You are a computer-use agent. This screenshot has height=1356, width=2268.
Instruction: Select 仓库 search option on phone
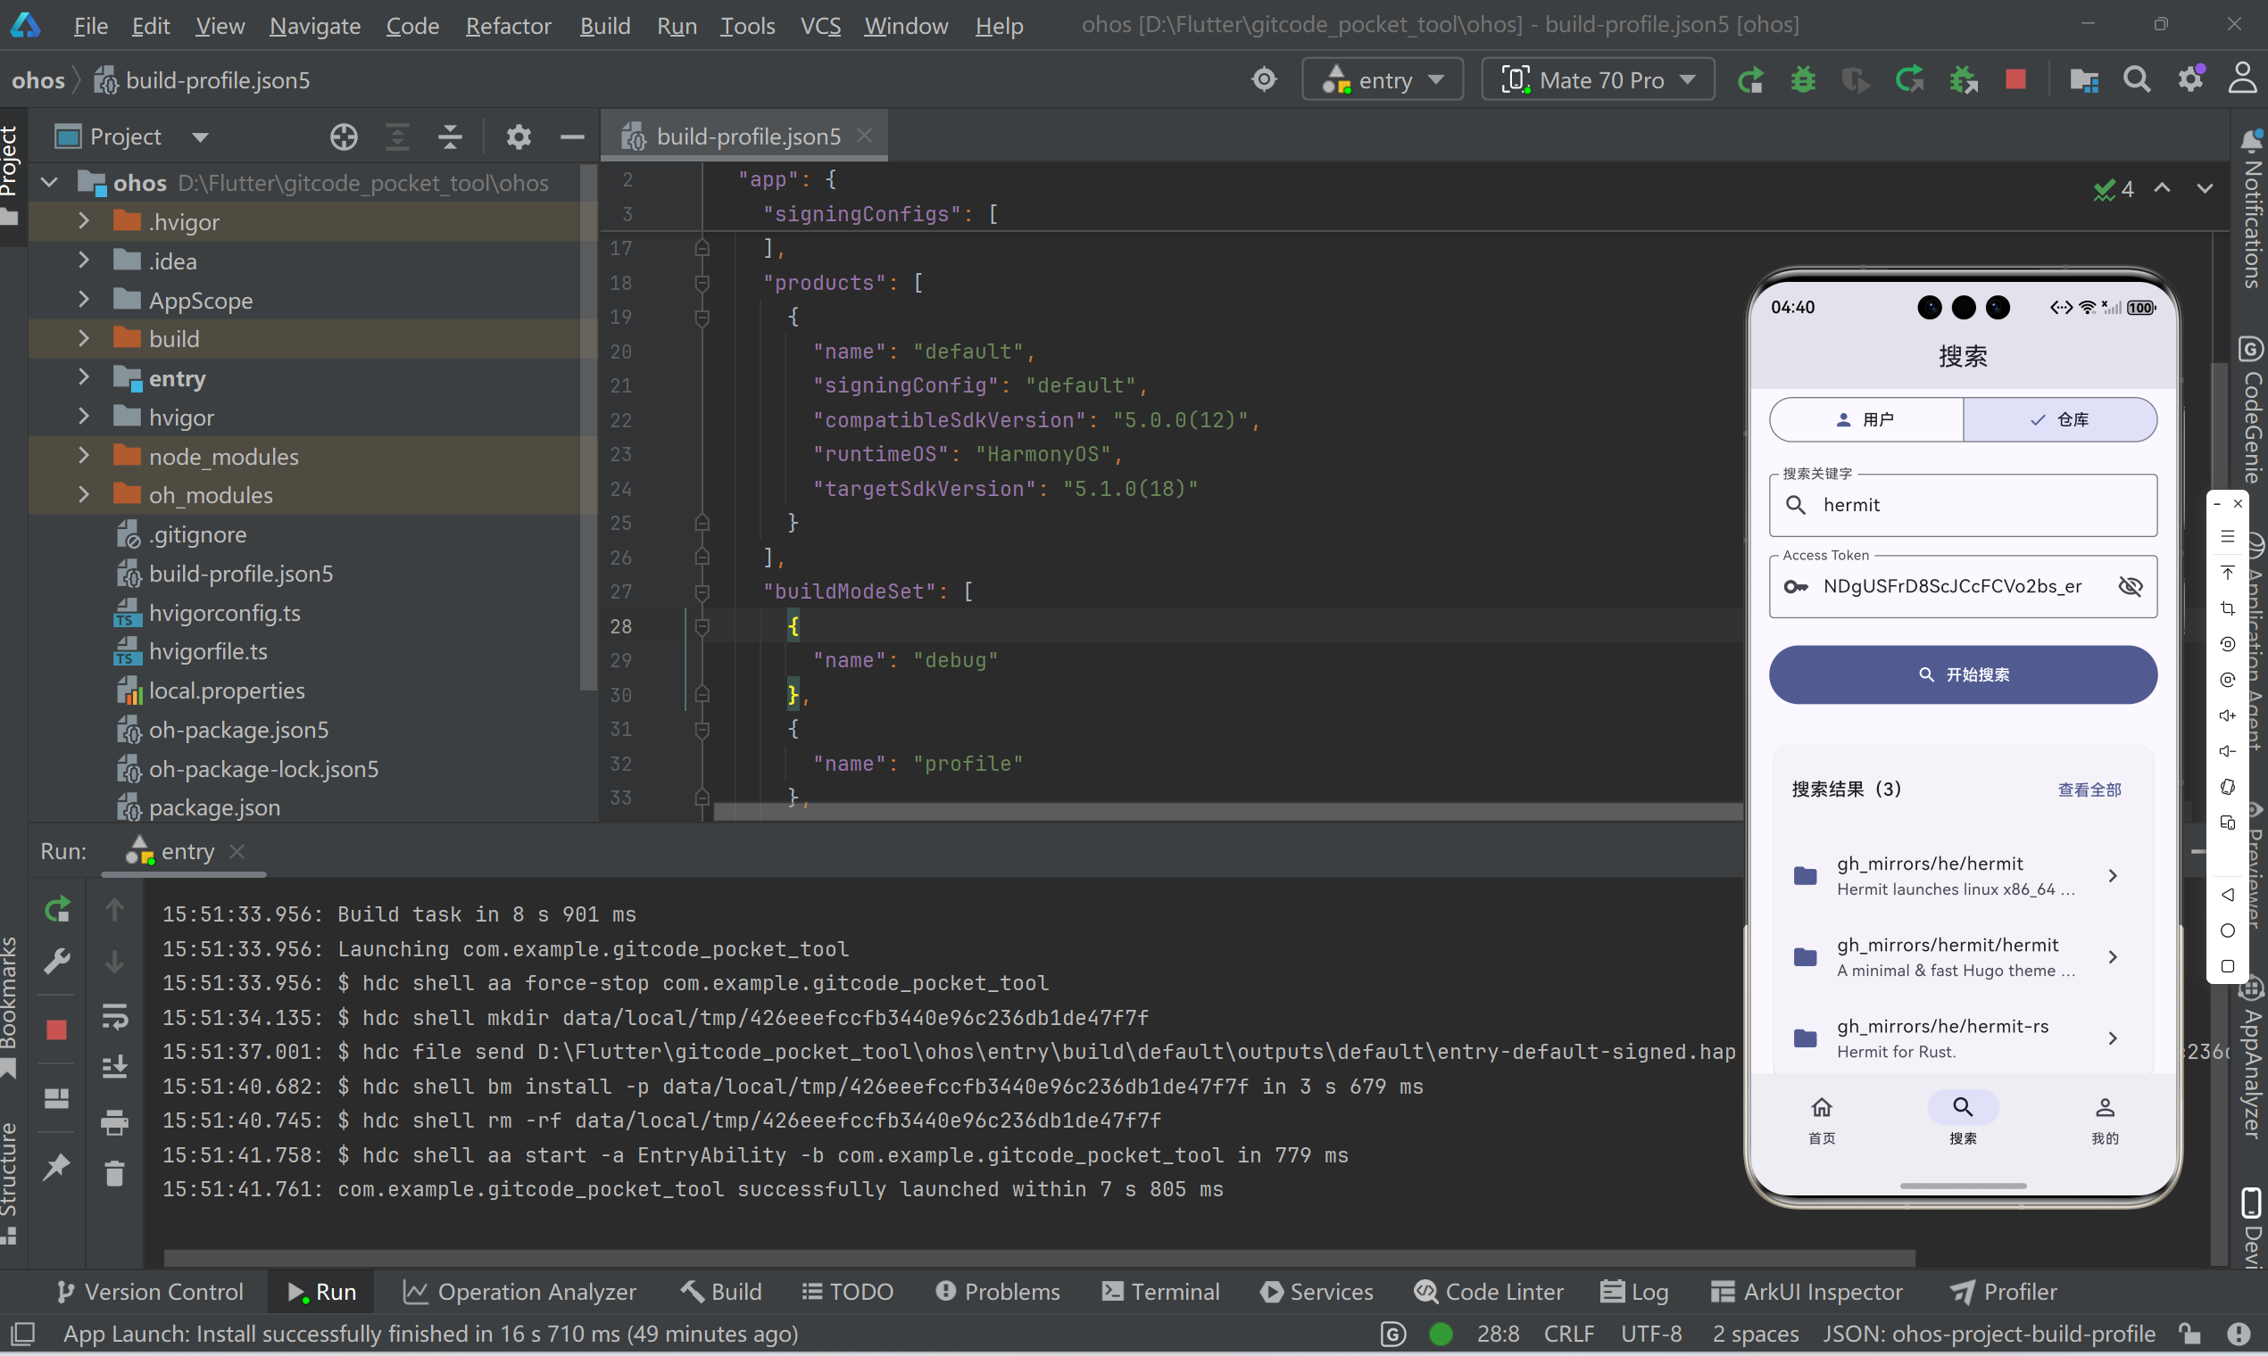pyautogui.click(x=2062, y=418)
